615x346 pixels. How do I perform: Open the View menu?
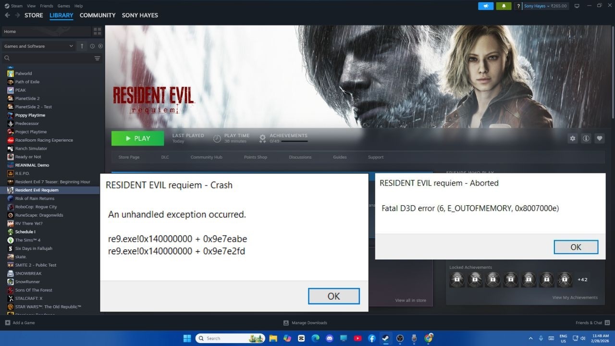click(31, 6)
